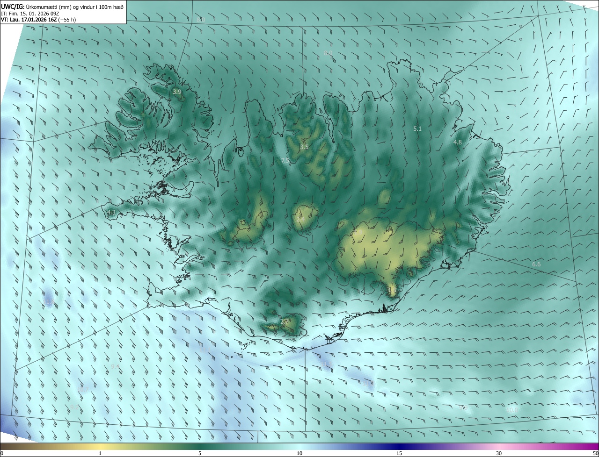Click the 4.8 precipitation value label
599x457 pixels.
point(458,142)
